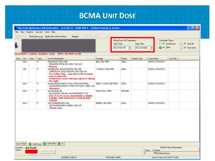Viewport: 215px width, 161px height.
Task: Select the One-Time radio button
Action: point(182,48)
